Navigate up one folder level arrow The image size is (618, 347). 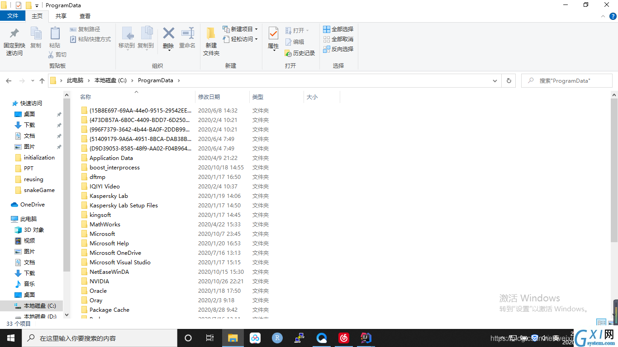(42, 81)
